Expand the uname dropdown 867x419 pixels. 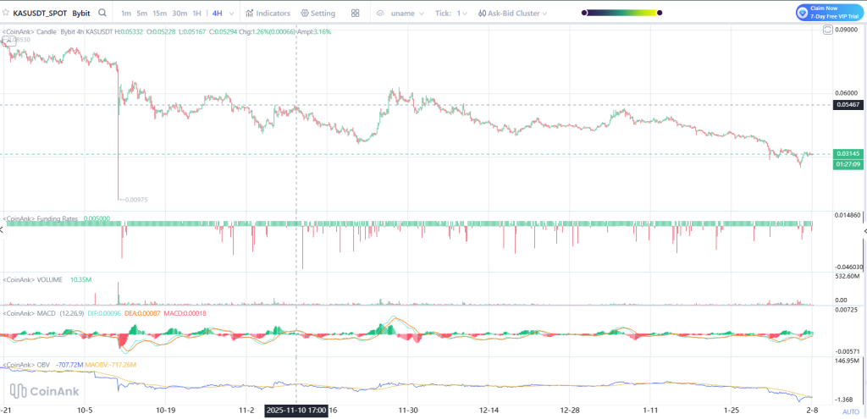tap(407, 14)
